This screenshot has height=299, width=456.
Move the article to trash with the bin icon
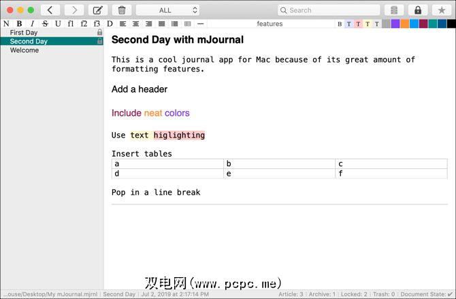122,10
